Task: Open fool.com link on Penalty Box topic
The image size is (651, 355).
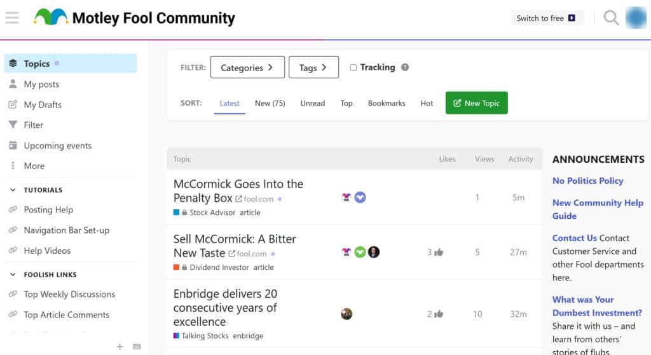Action: coord(254,199)
